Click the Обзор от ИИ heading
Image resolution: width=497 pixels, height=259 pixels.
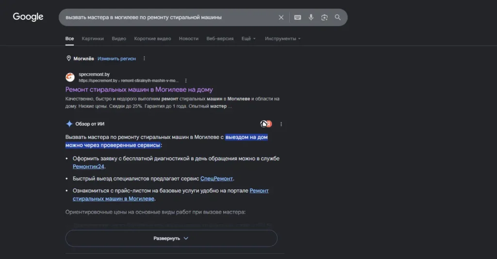tap(90, 124)
